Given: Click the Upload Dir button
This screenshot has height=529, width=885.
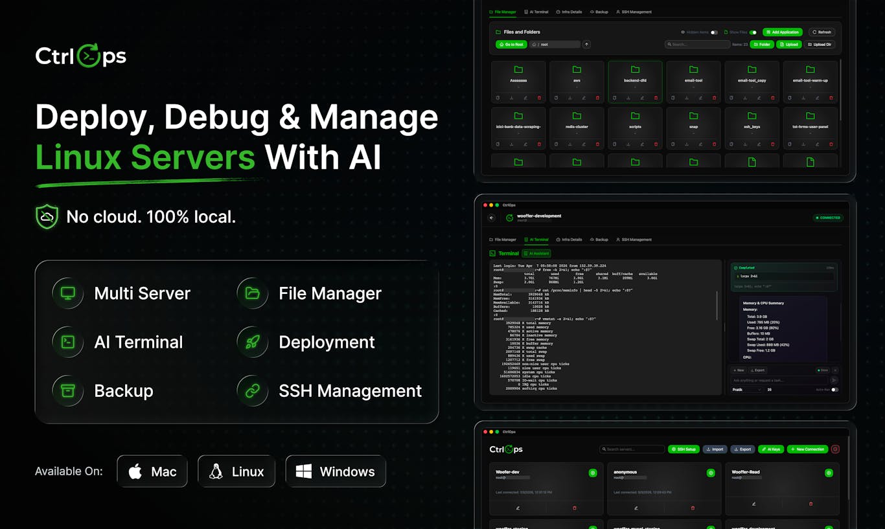Looking at the screenshot, I should [x=820, y=45].
